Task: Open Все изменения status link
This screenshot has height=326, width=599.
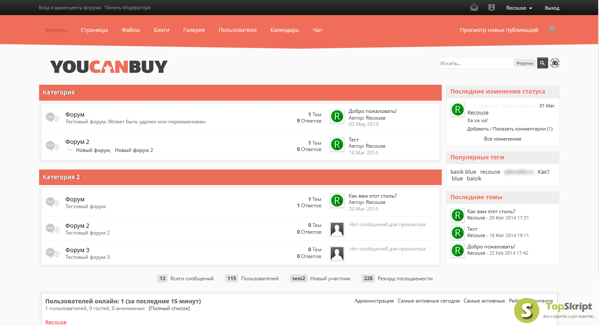Action: click(x=502, y=139)
